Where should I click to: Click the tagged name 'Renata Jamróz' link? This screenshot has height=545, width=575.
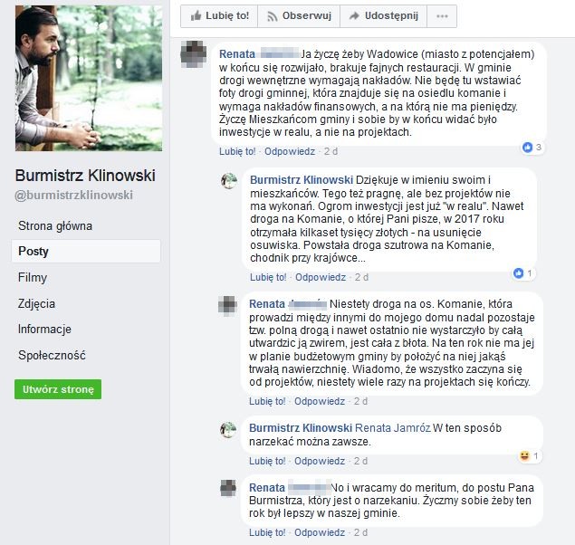pos(393,428)
